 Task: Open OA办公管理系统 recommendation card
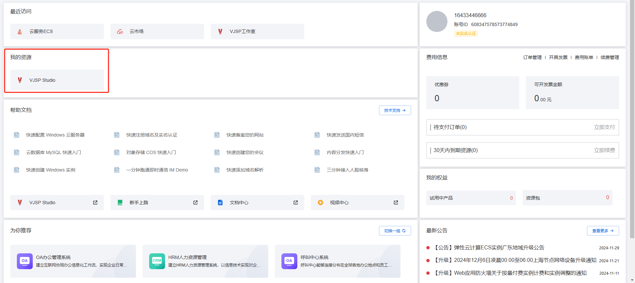click(73, 261)
